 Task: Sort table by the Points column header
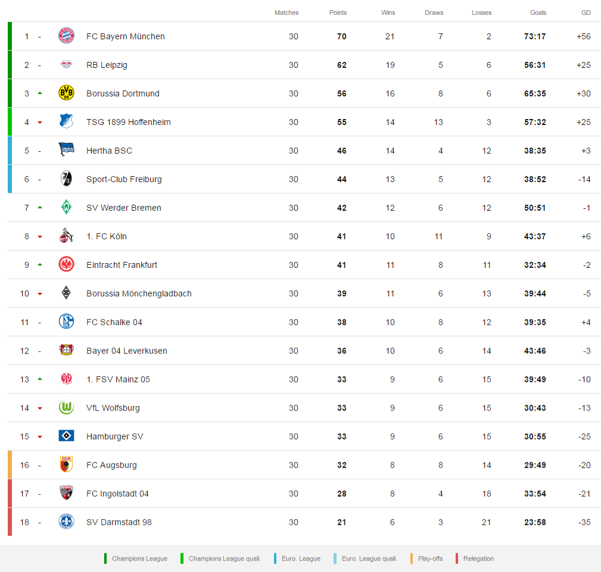tap(338, 12)
